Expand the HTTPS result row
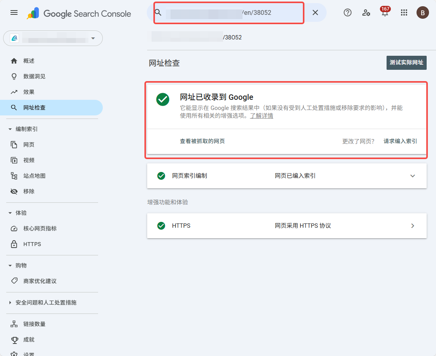 coord(412,225)
